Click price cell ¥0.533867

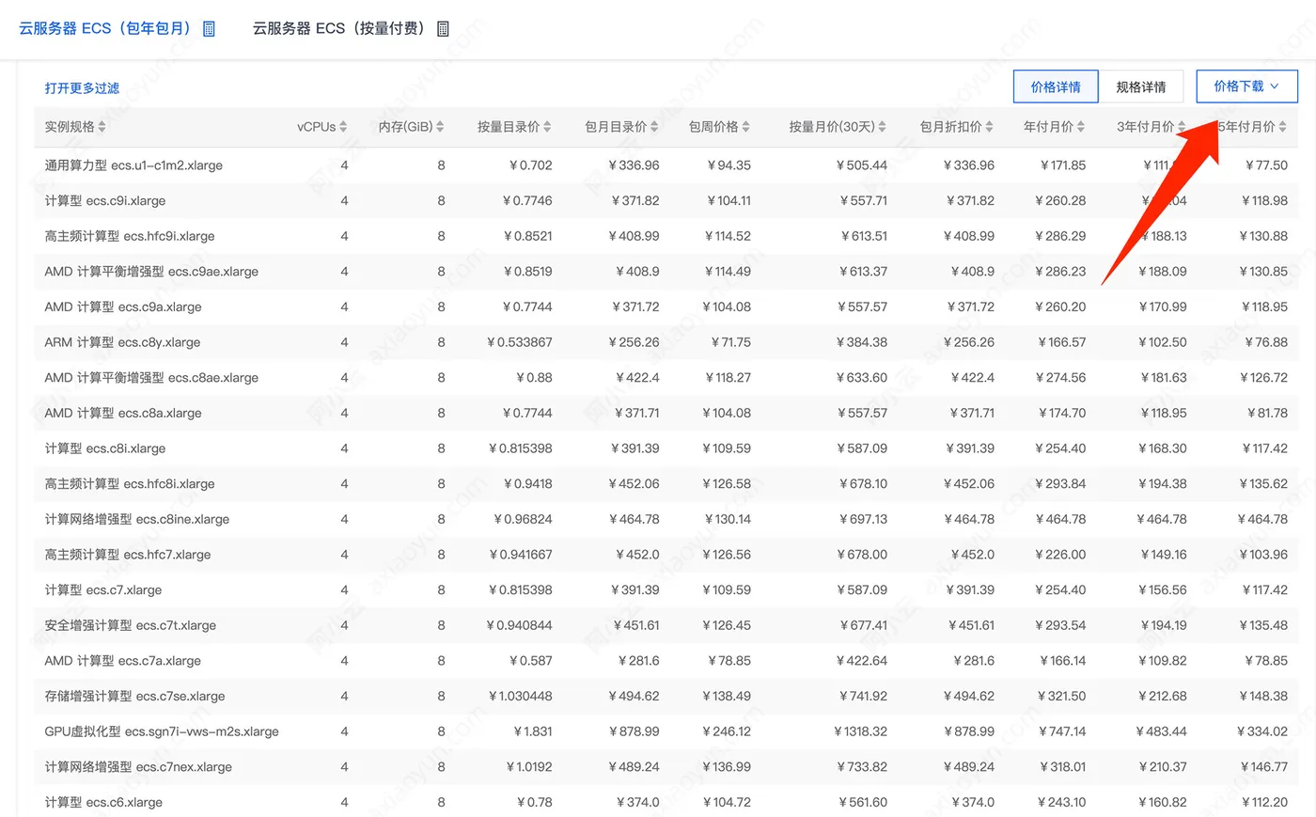(x=519, y=342)
